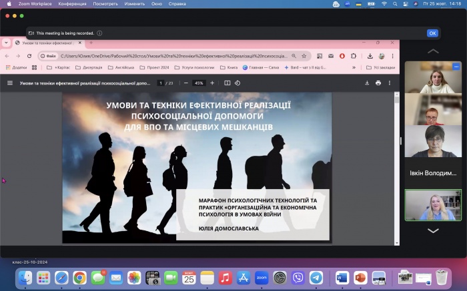Open Zoom app in the Dock

coord(262,278)
